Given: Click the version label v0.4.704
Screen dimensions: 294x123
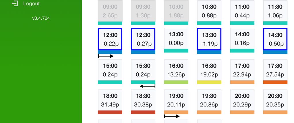Looking at the screenshot, I should tap(41, 18).
